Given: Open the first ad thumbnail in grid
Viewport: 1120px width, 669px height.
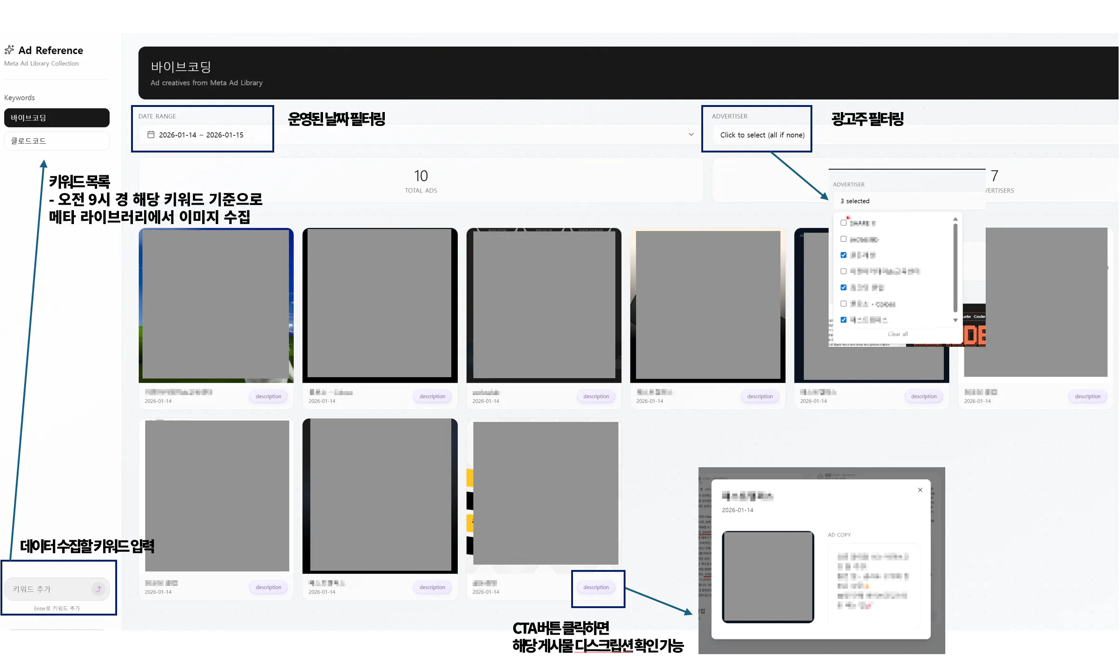Looking at the screenshot, I should 216,305.
